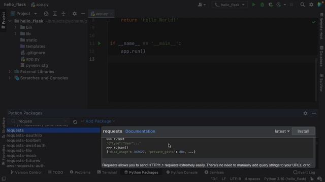
Task: Open the Profile run icon
Action: [x=279, y=5]
